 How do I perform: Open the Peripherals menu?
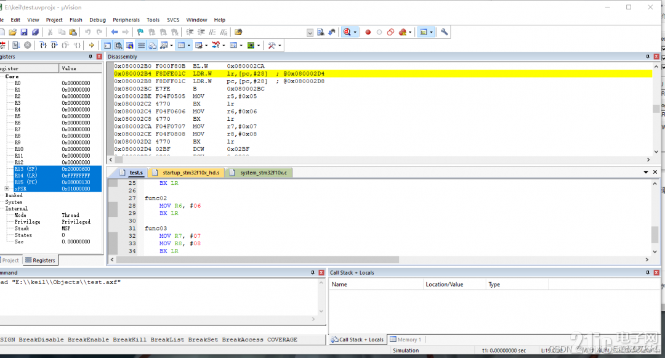point(126,20)
